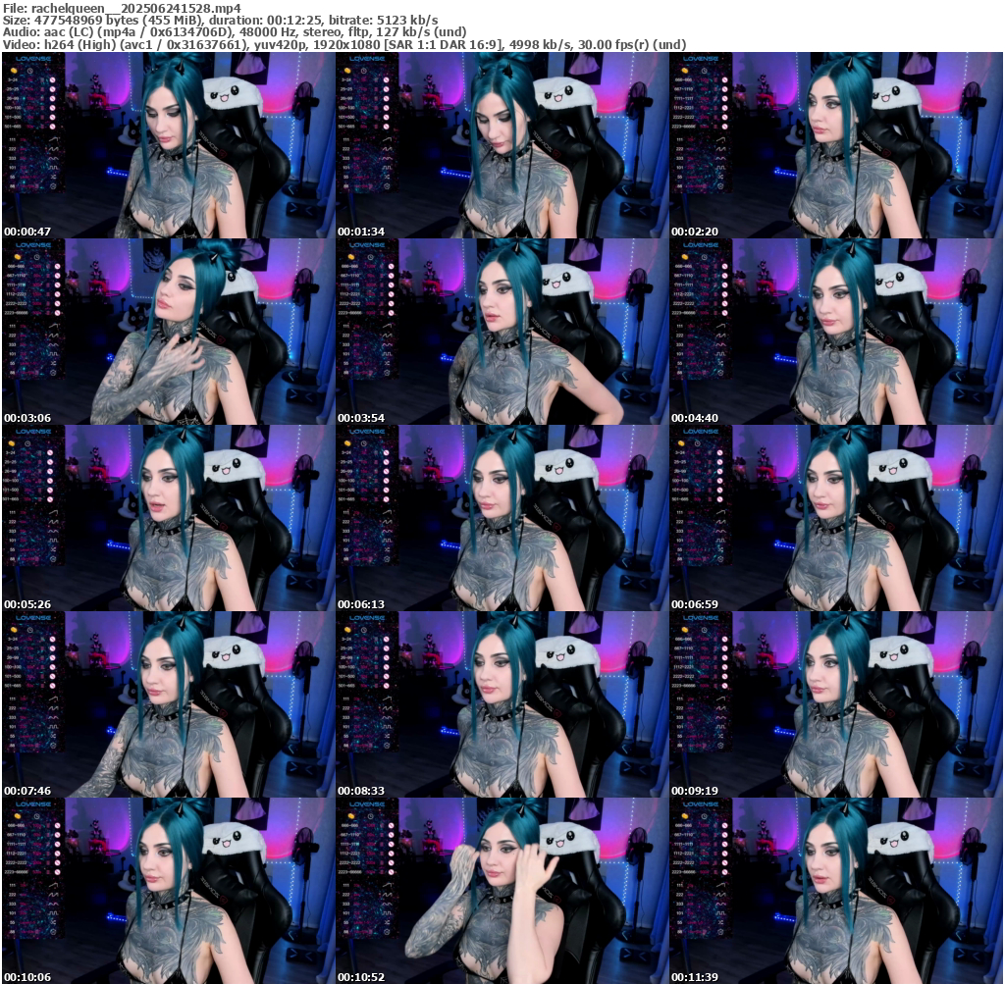
Task: Open the thumbnail at 00:07:46
Action: tap(168, 704)
